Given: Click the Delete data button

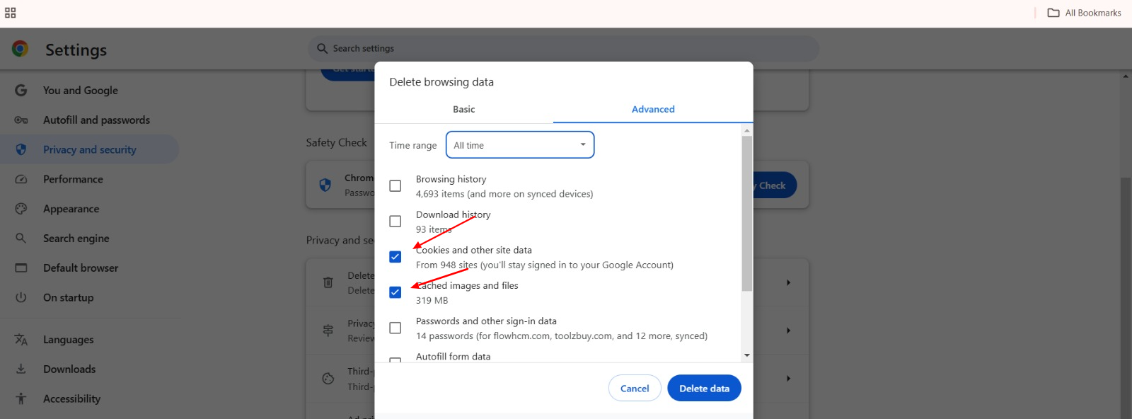Looking at the screenshot, I should [x=704, y=389].
